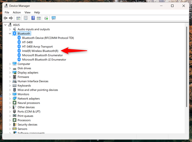The height and width of the screenshot is (142, 192).
Task: Collapse the ASUS root node
Action: click(5, 25)
